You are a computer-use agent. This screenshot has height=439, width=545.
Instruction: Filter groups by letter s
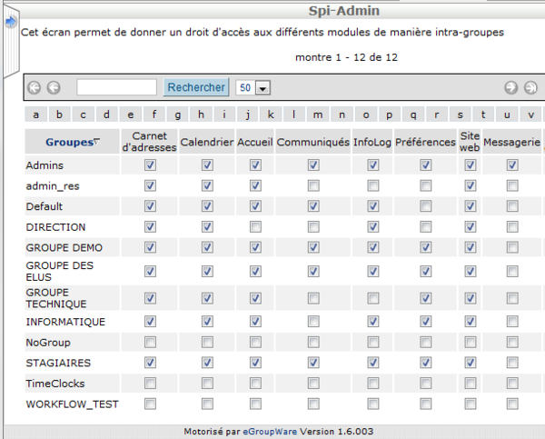461,115
